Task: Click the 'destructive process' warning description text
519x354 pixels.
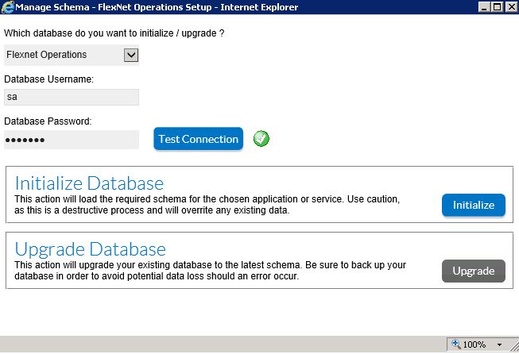Action: pos(207,205)
